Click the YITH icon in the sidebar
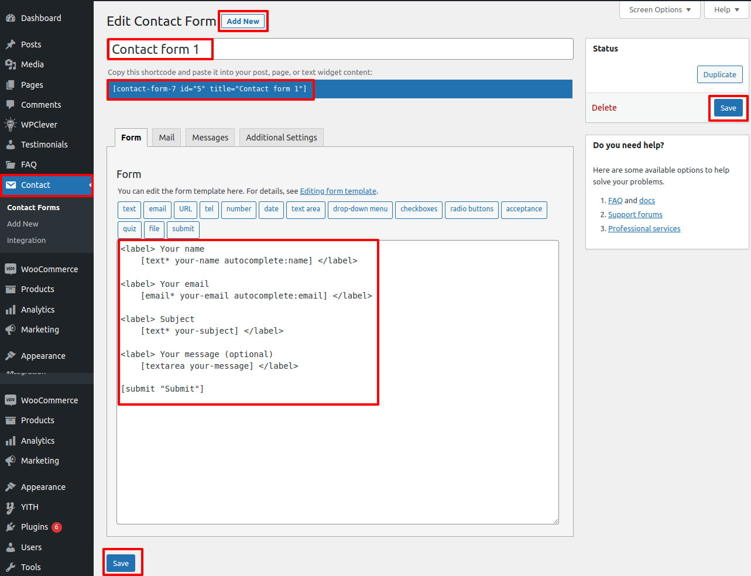Viewport: 751px width, 576px height. pyautogui.click(x=11, y=507)
